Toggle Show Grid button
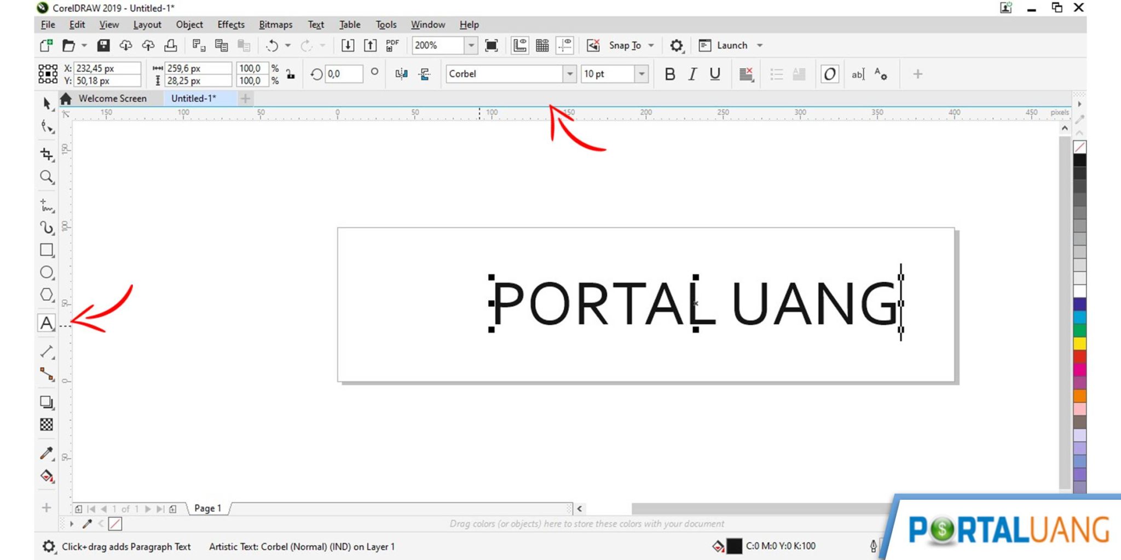Viewport: 1121px width, 560px height. [542, 45]
